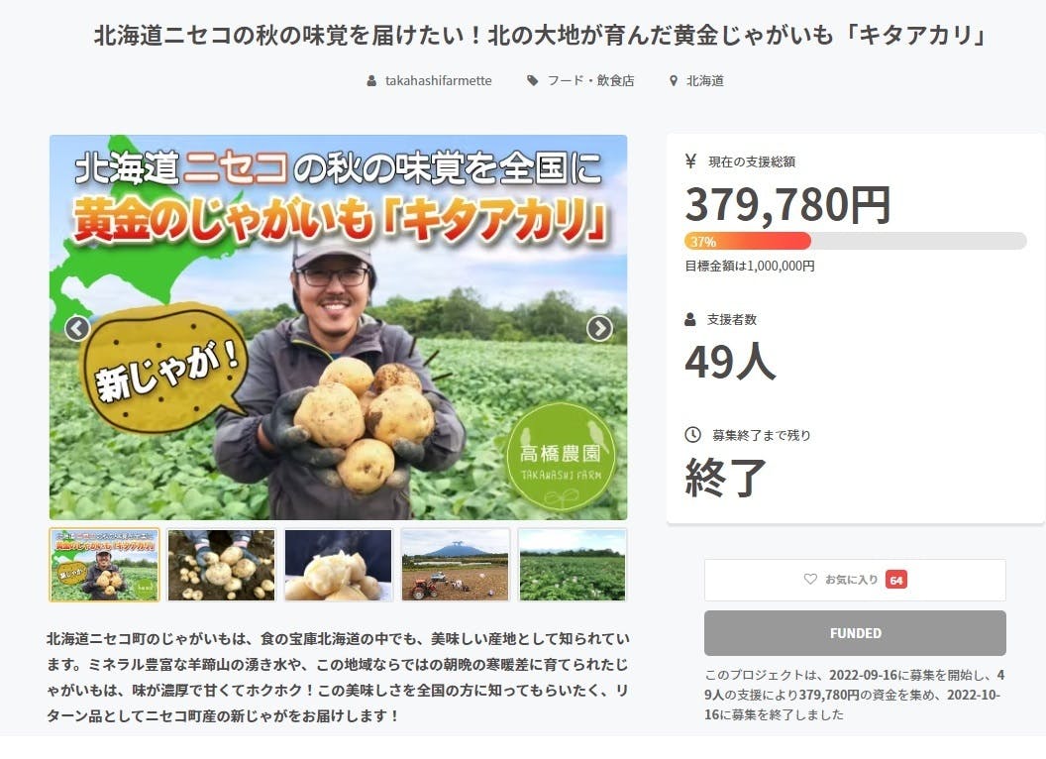The height and width of the screenshot is (759, 1046).
Task: Select the thumbnail with tractor and mountain
Action: [456, 565]
